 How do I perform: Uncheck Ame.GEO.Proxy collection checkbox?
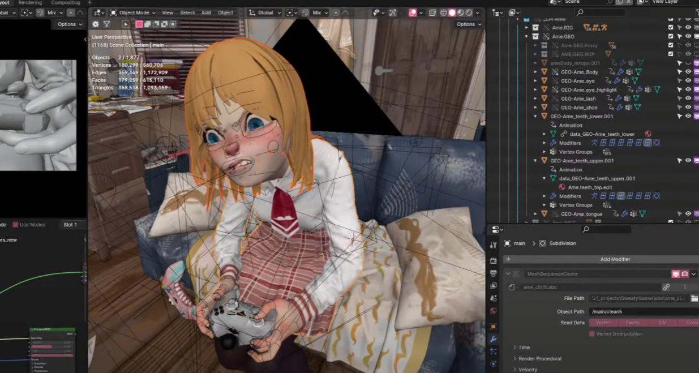[x=671, y=45]
